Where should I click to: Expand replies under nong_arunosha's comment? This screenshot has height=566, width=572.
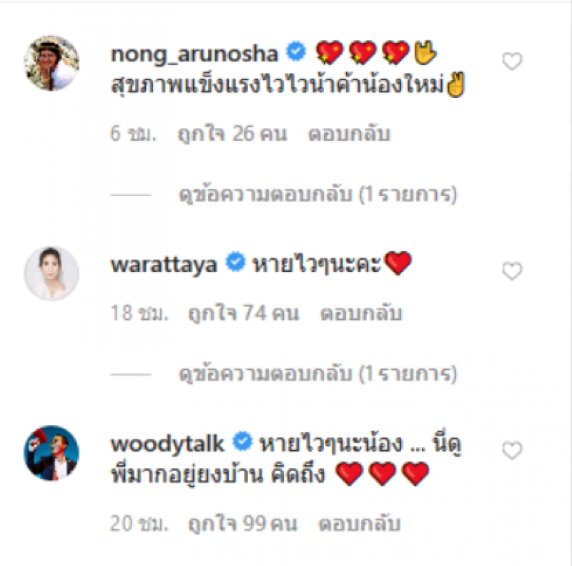pyautogui.click(x=317, y=194)
